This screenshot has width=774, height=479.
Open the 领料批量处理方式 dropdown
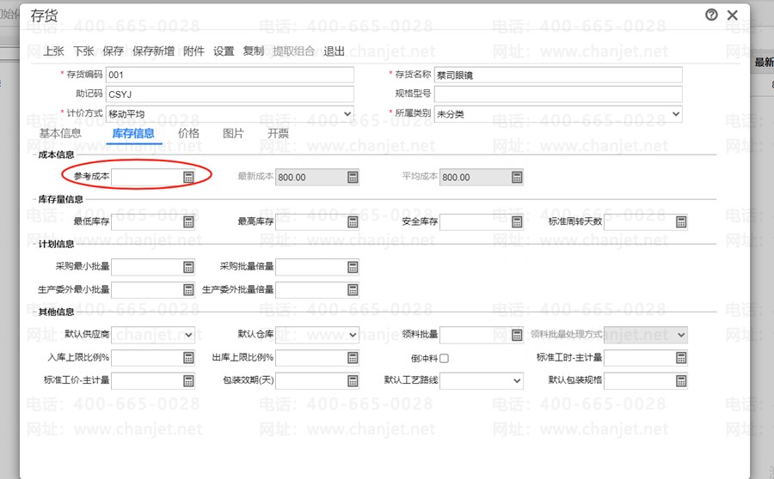point(681,335)
